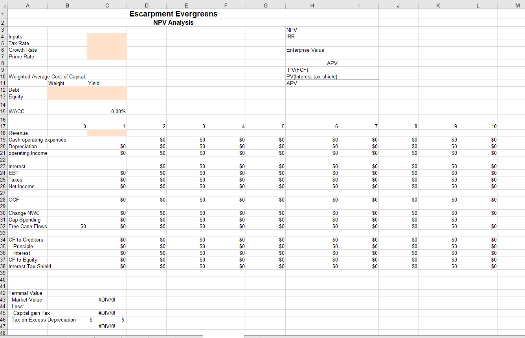Click the Select All corner button

[x=4, y=5]
